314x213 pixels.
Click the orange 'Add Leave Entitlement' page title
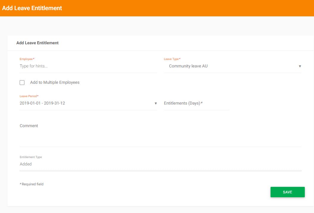coord(32,8)
